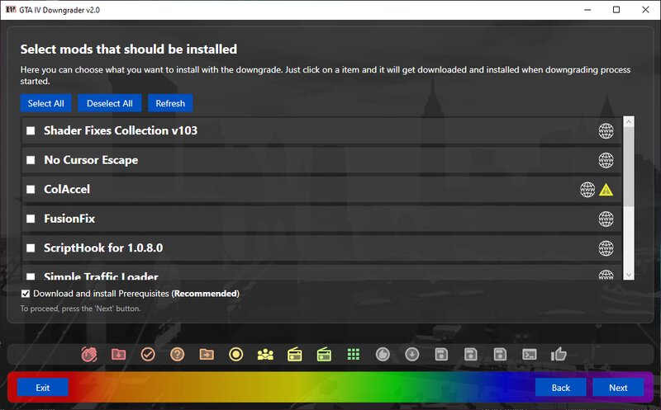Viewport: 661px width, 410px height.
Task: Click the final thumbs-up step icon
Action: 559,354
